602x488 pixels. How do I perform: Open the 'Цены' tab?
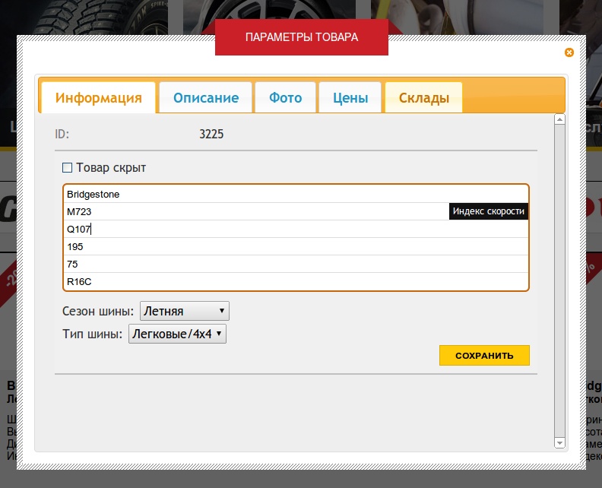350,98
